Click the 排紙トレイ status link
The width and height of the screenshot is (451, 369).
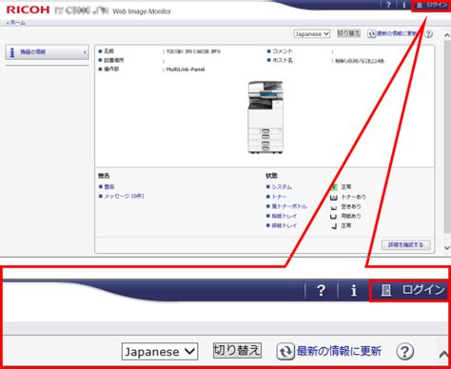[x=284, y=225]
